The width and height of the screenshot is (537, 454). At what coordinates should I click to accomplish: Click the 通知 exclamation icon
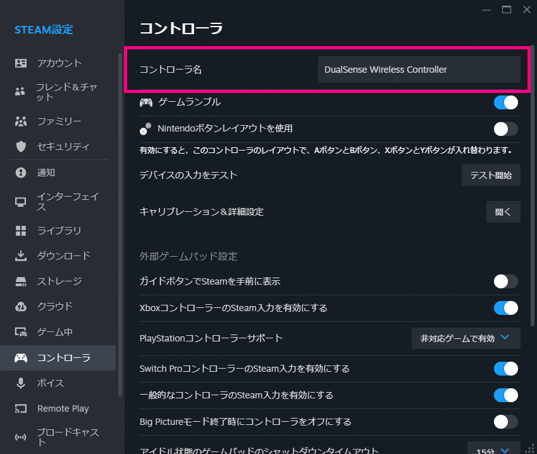[x=20, y=173]
